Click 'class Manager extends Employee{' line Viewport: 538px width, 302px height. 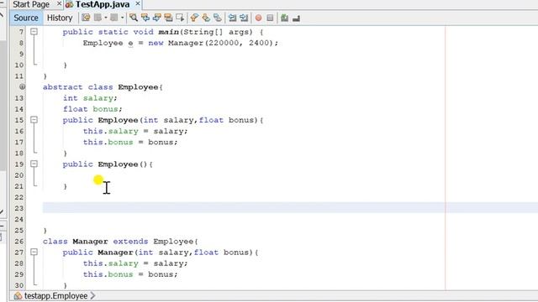120,242
